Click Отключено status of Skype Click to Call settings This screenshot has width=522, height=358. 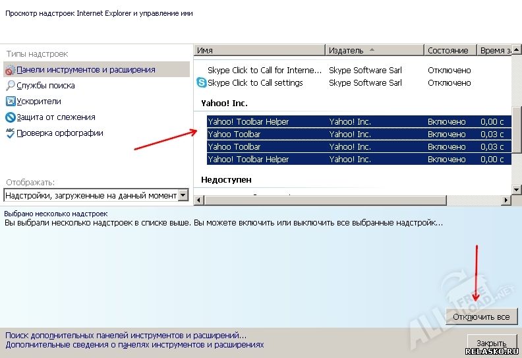point(449,83)
